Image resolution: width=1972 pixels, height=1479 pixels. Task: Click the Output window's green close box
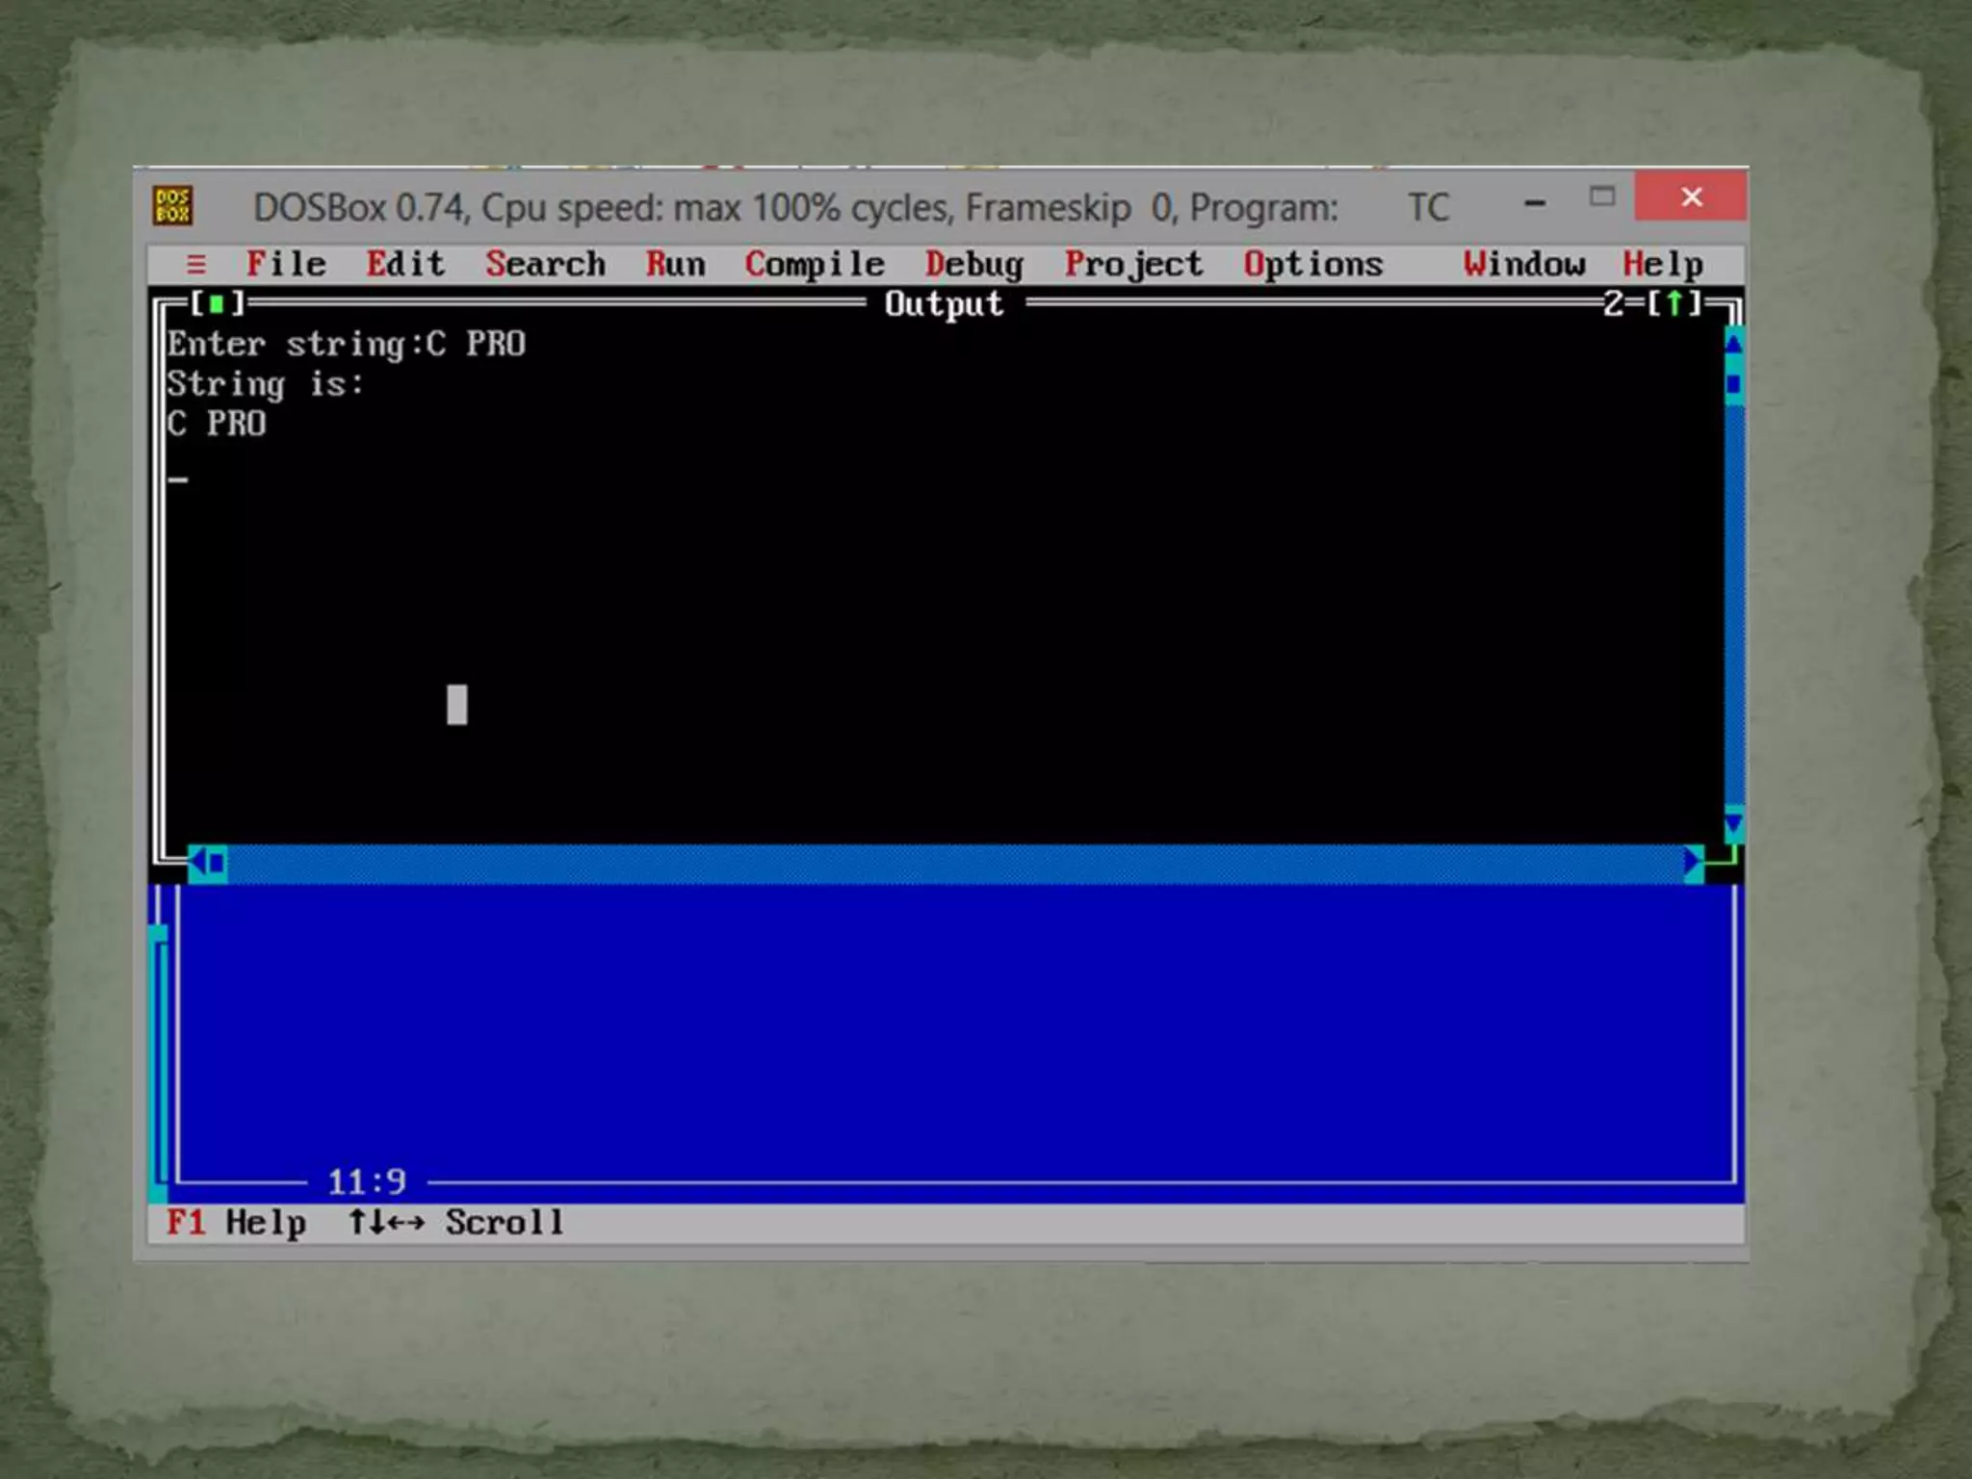point(217,304)
